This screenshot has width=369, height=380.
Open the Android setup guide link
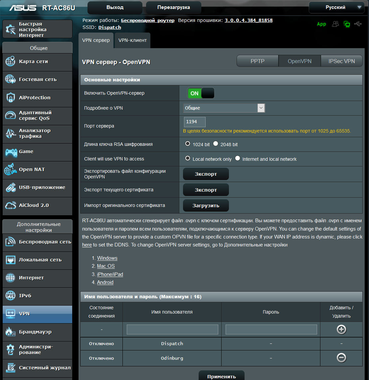pyautogui.click(x=105, y=282)
